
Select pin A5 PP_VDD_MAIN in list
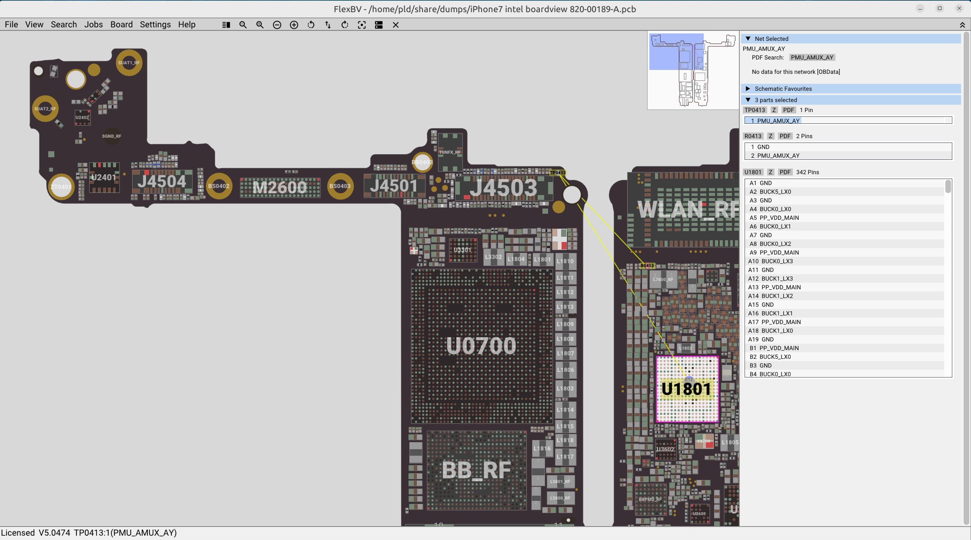[845, 218]
